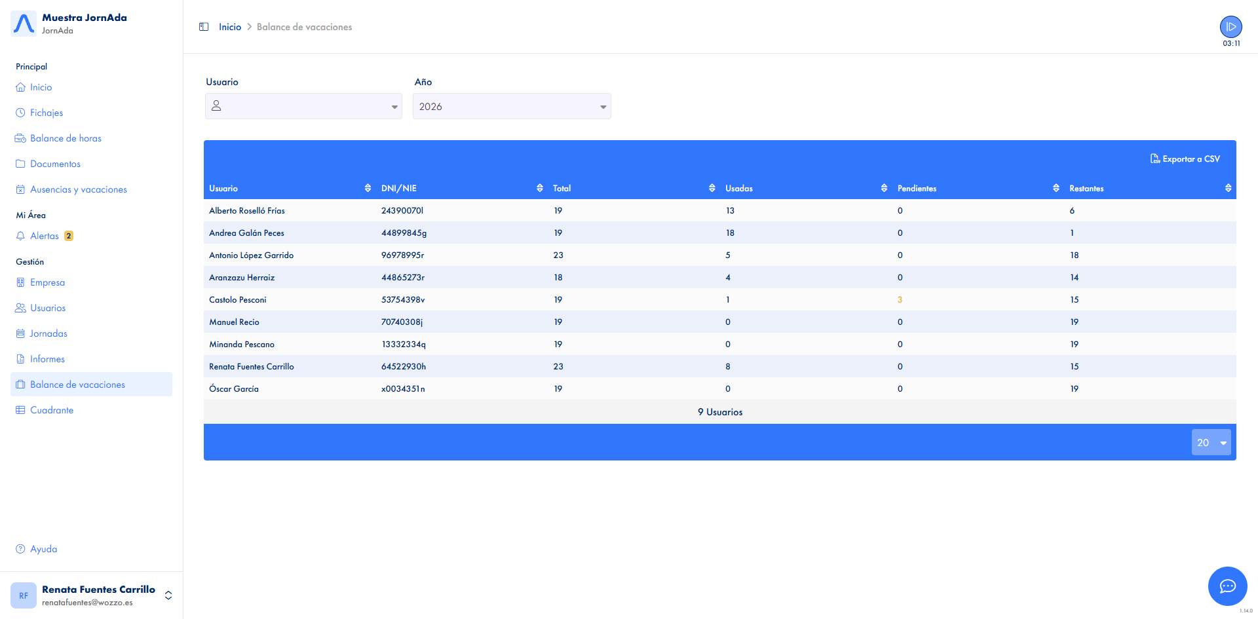Click Manuel Recio user name
Viewport: 1258px width, 619px height.
pyautogui.click(x=234, y=322)
